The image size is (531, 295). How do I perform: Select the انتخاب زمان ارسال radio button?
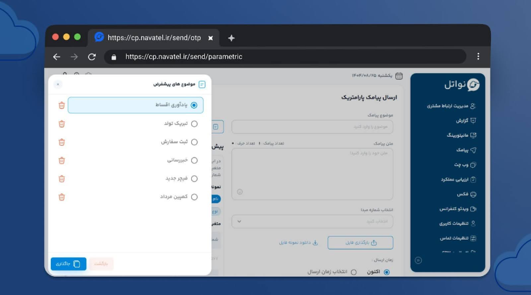click(x=353, y=273)
